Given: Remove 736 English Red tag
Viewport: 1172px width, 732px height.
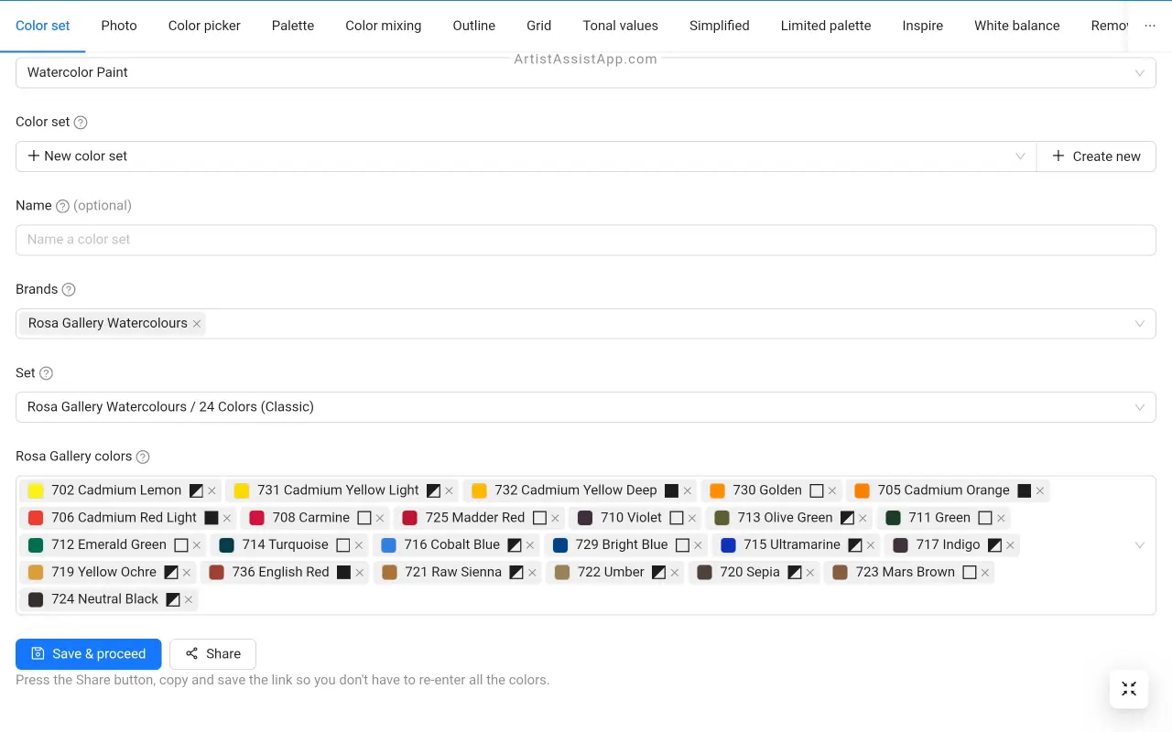Looking at the screenshot, I should (359, 573).
